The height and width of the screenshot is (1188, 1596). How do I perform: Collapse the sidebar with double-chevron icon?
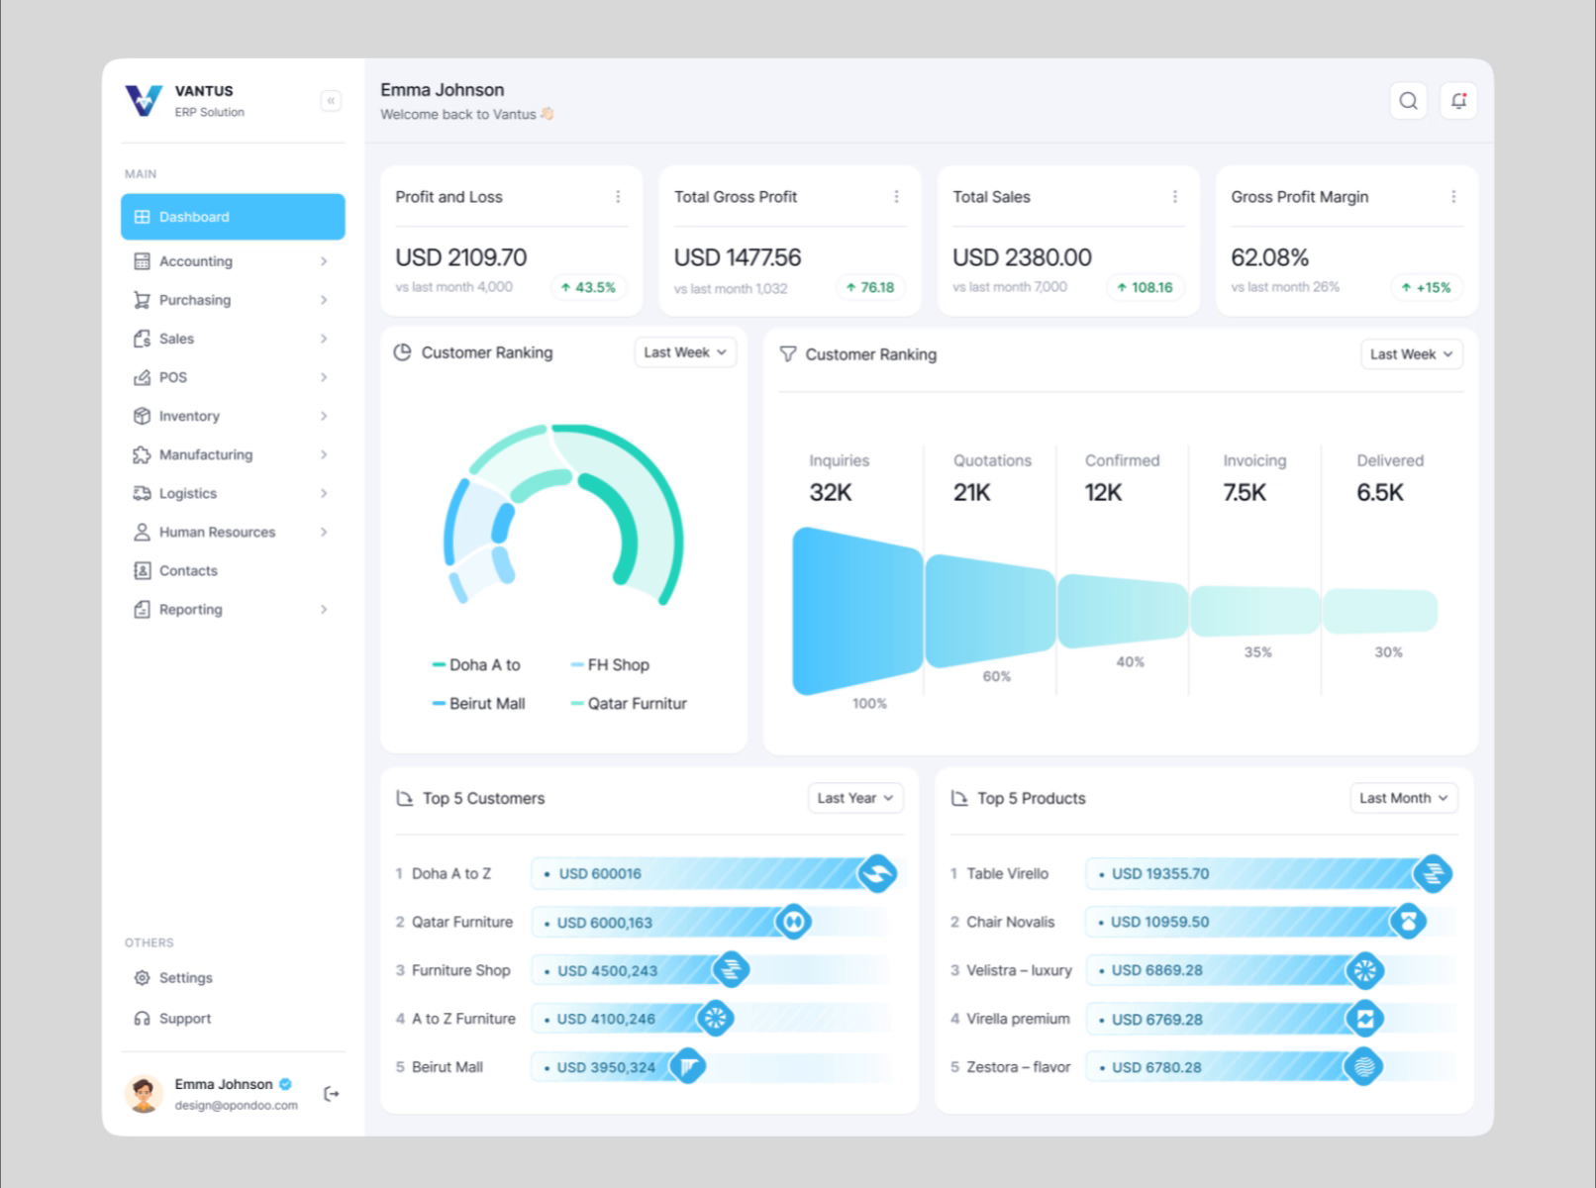(331, 101)
